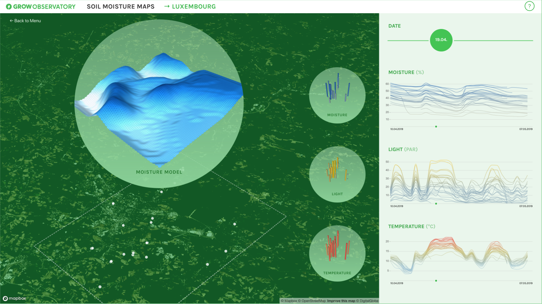
Task: Click the green marker under Light chart
Action: point(436,204)
